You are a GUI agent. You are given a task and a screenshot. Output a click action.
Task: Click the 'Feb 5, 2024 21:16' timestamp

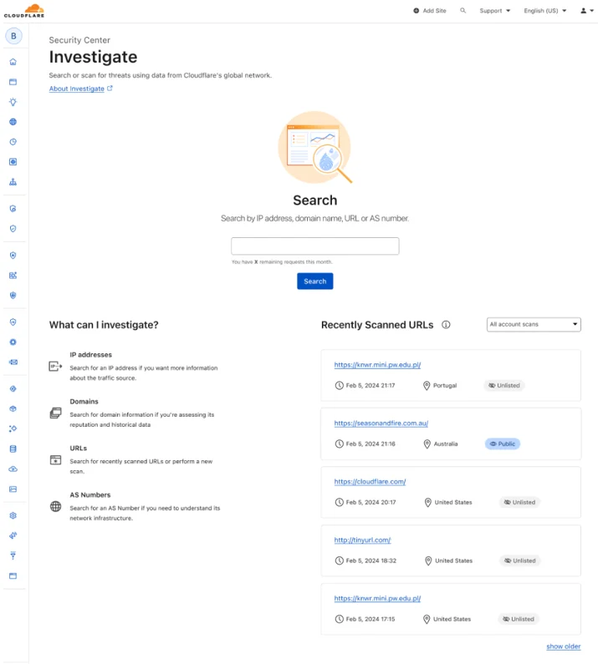click(371, 444)
